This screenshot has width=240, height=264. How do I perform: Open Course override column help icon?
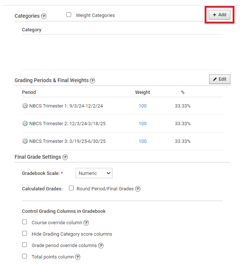(86, 223)
